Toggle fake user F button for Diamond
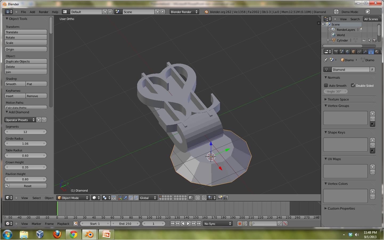The image size is (384, 240). [372, 69]
